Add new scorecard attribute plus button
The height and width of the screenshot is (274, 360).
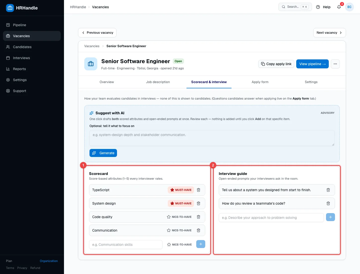coord(201,244)
